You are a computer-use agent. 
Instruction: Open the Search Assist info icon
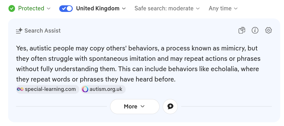pyautogui.click(x=255, y=30)
